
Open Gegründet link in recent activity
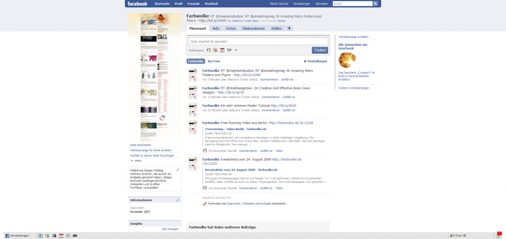point(234,204)
